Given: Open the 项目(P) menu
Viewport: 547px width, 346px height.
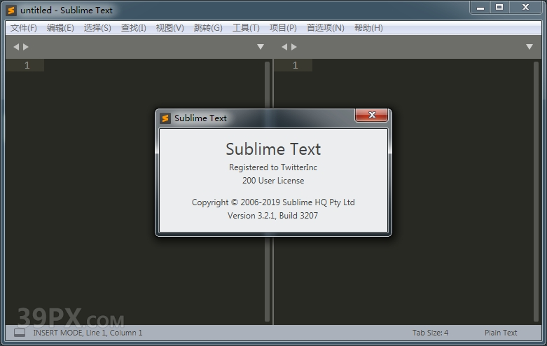Looking at the screenshot, I should (283, 28).
